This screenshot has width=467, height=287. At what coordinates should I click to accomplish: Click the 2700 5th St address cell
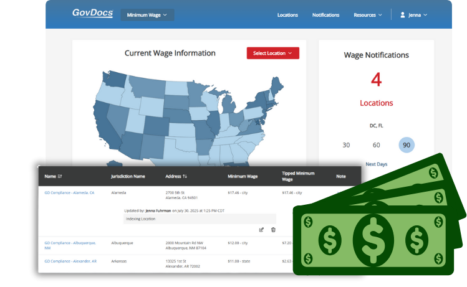pos(181,195)
